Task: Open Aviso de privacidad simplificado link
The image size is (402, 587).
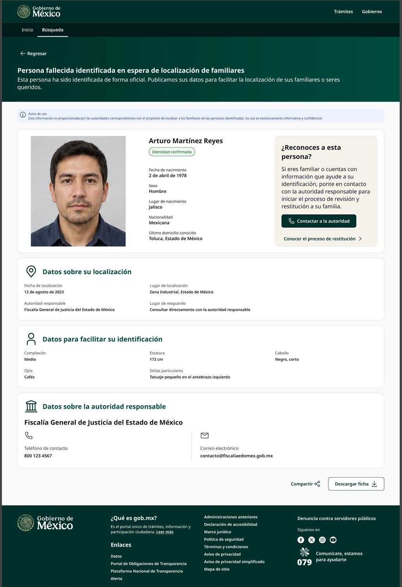Action: (x=234, y=561)
